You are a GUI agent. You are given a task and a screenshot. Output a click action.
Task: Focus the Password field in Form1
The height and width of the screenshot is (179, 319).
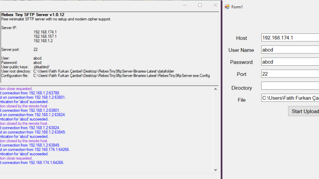pos(290,62)
